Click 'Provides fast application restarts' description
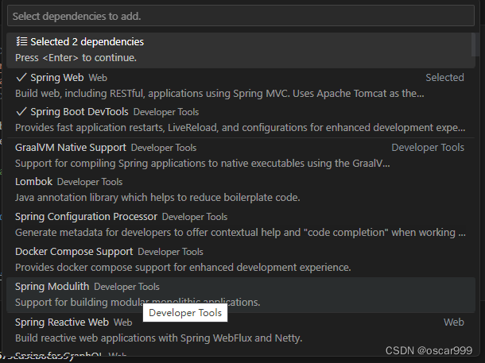The width and height of the screenshot is (485, 363). [240, 128]
